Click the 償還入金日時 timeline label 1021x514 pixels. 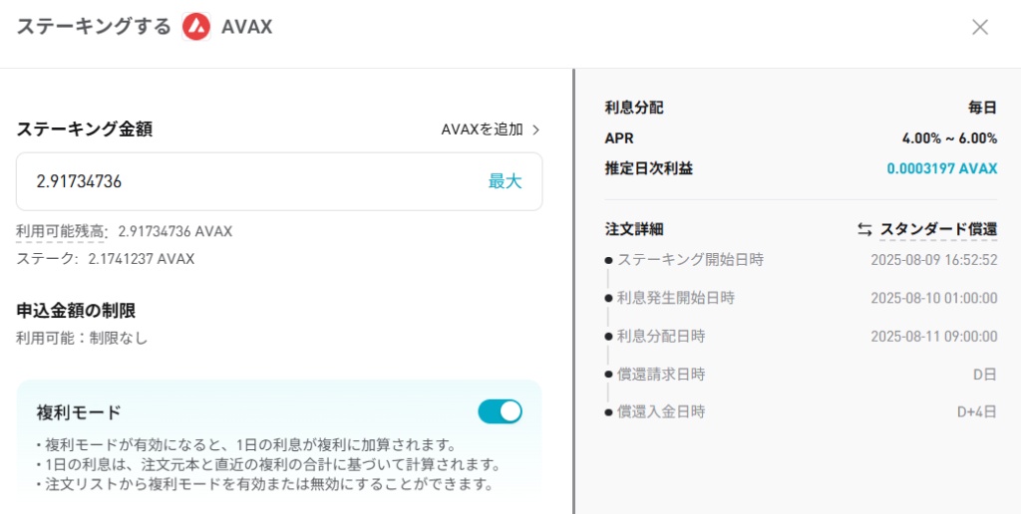tap(661, 411)
